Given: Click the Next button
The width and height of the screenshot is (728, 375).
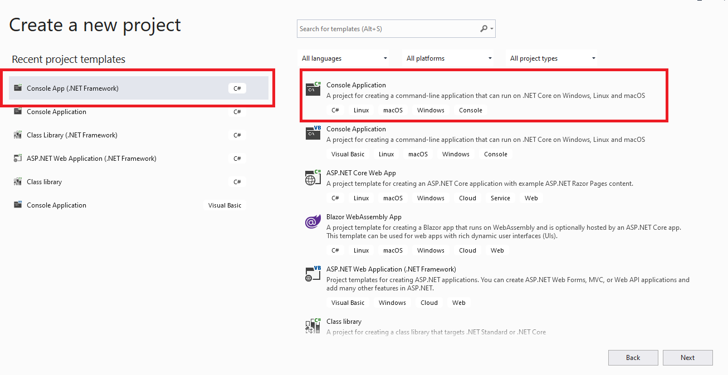Looking at the screenshot, I should (x=687, y=358).
